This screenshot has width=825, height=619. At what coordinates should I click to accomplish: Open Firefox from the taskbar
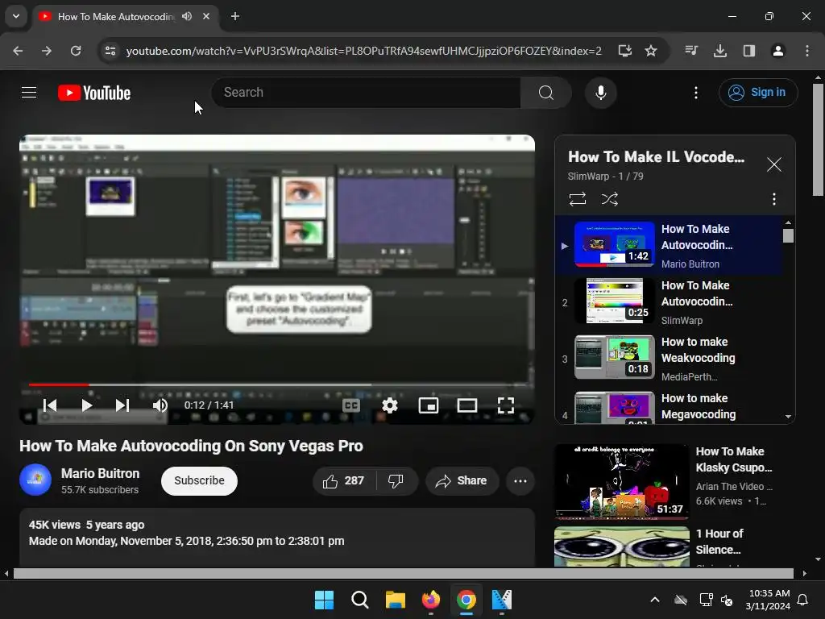(x=430, y=600)
